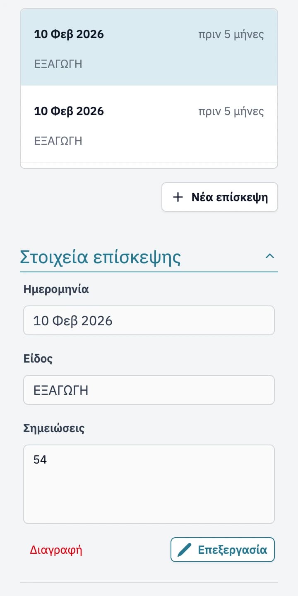Click inside the Σημειώσεις notes box
The width and height of the screenshot is (298, 596).
[149, 484]
